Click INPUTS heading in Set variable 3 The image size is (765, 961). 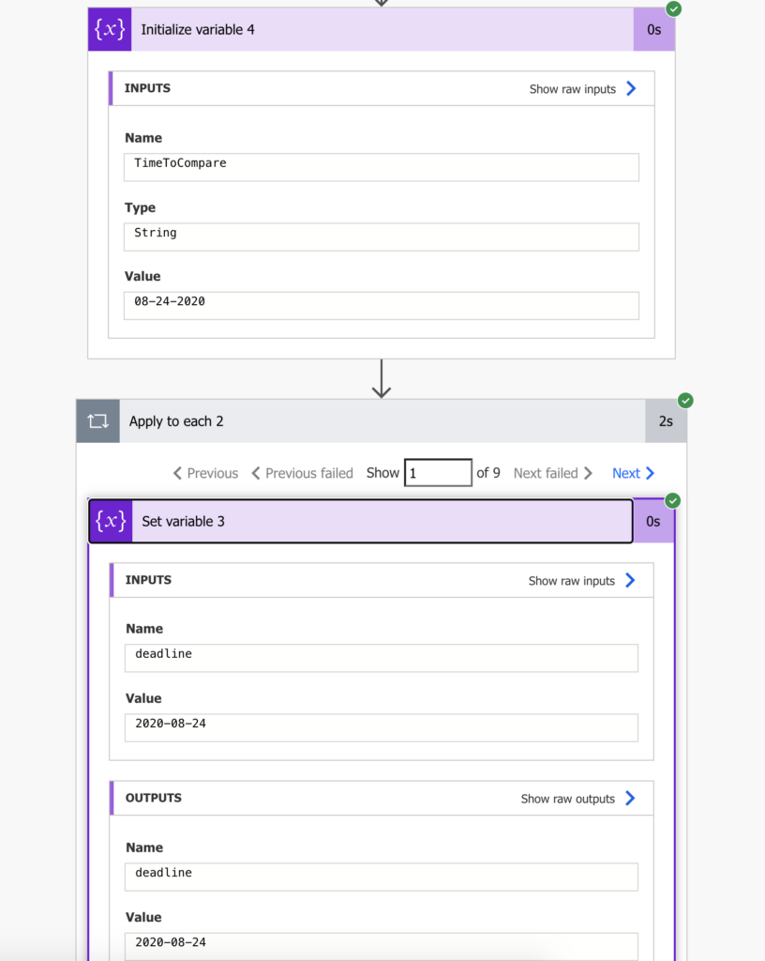pyautogui.click(x=149, y=580)
